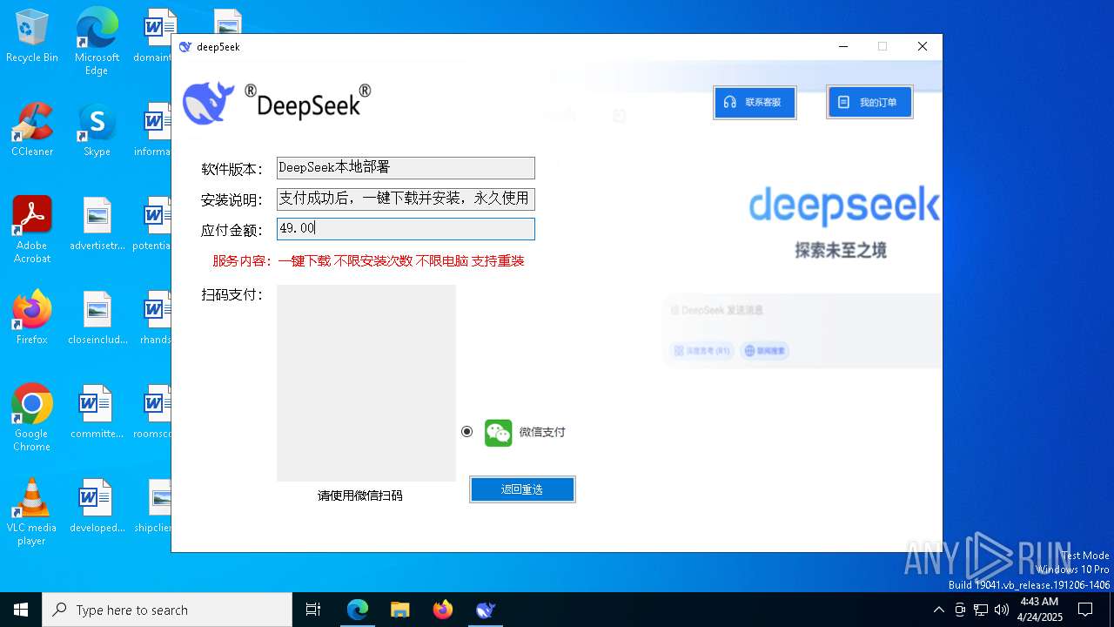Screen dimensions: 1114x627
Task: Select VLC media player desktop shortcut
Action: coord(32,512)
